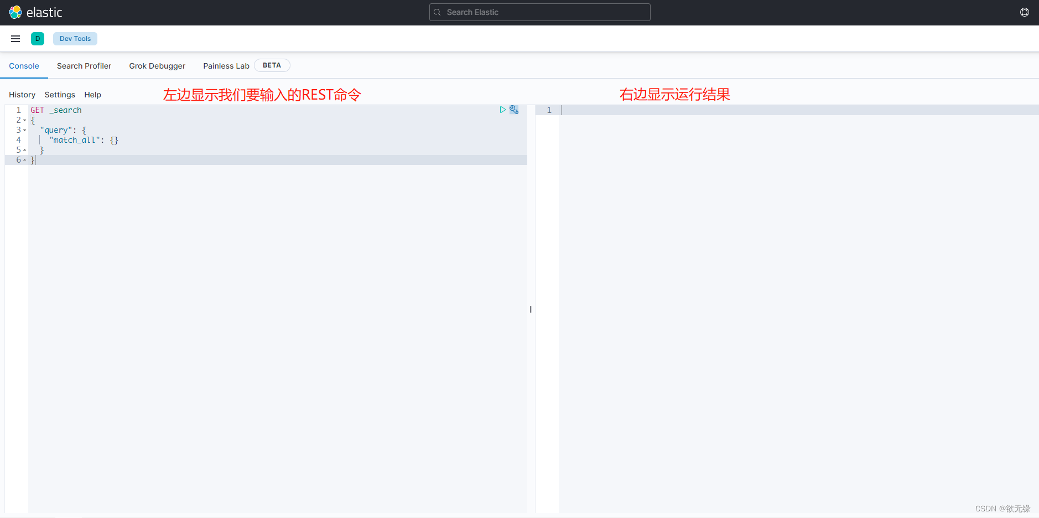Click the BETA badge
Viewport: 1039px width, 518px height.
[272, 65]
